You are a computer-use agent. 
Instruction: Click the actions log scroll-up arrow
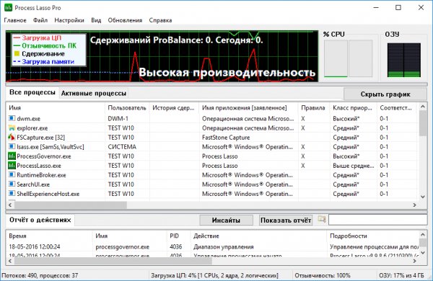coord(422,234)
